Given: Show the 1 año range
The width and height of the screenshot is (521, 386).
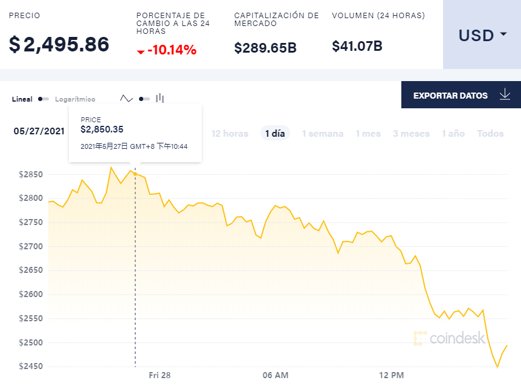Looking at the screenshot, I should (453, 134).
